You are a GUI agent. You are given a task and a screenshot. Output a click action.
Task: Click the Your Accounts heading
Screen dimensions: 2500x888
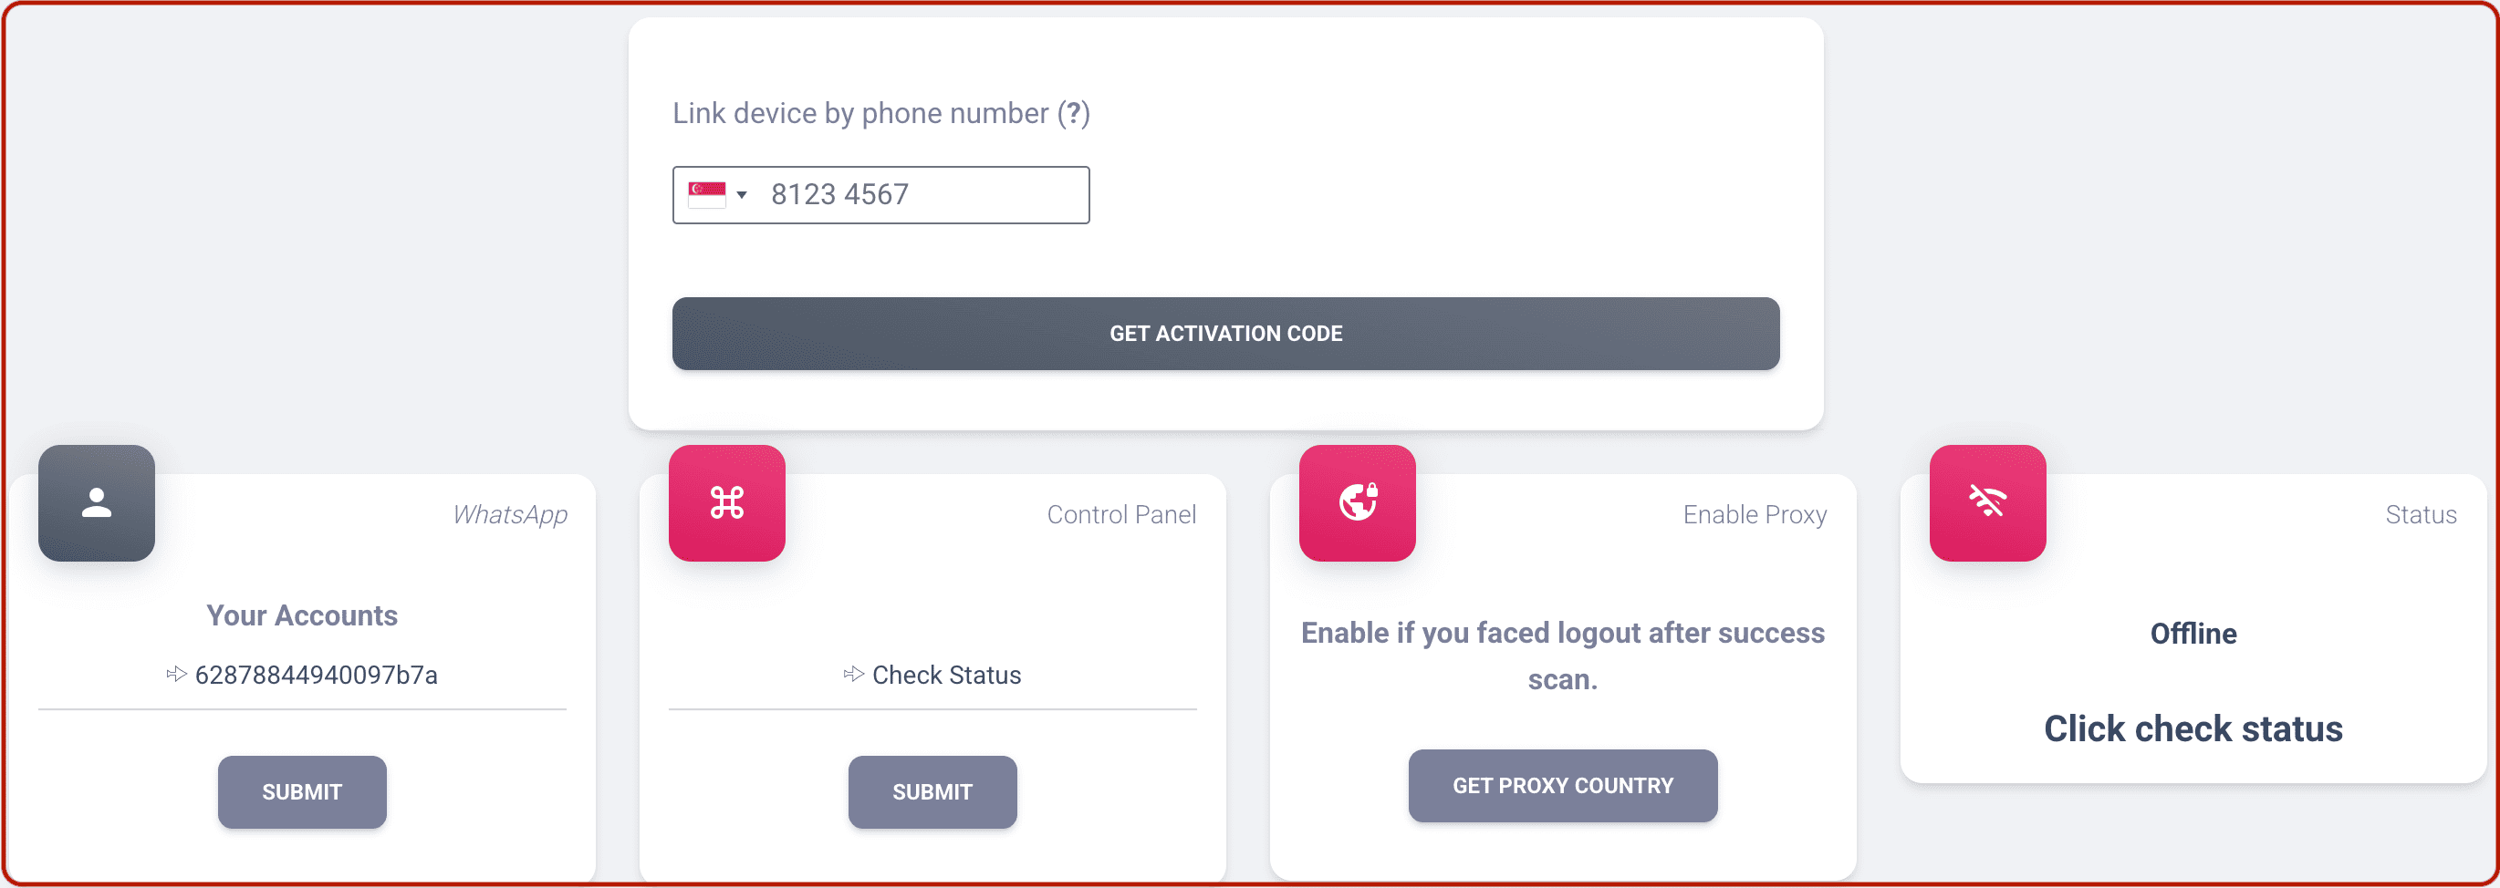click(x=302, y=615)
